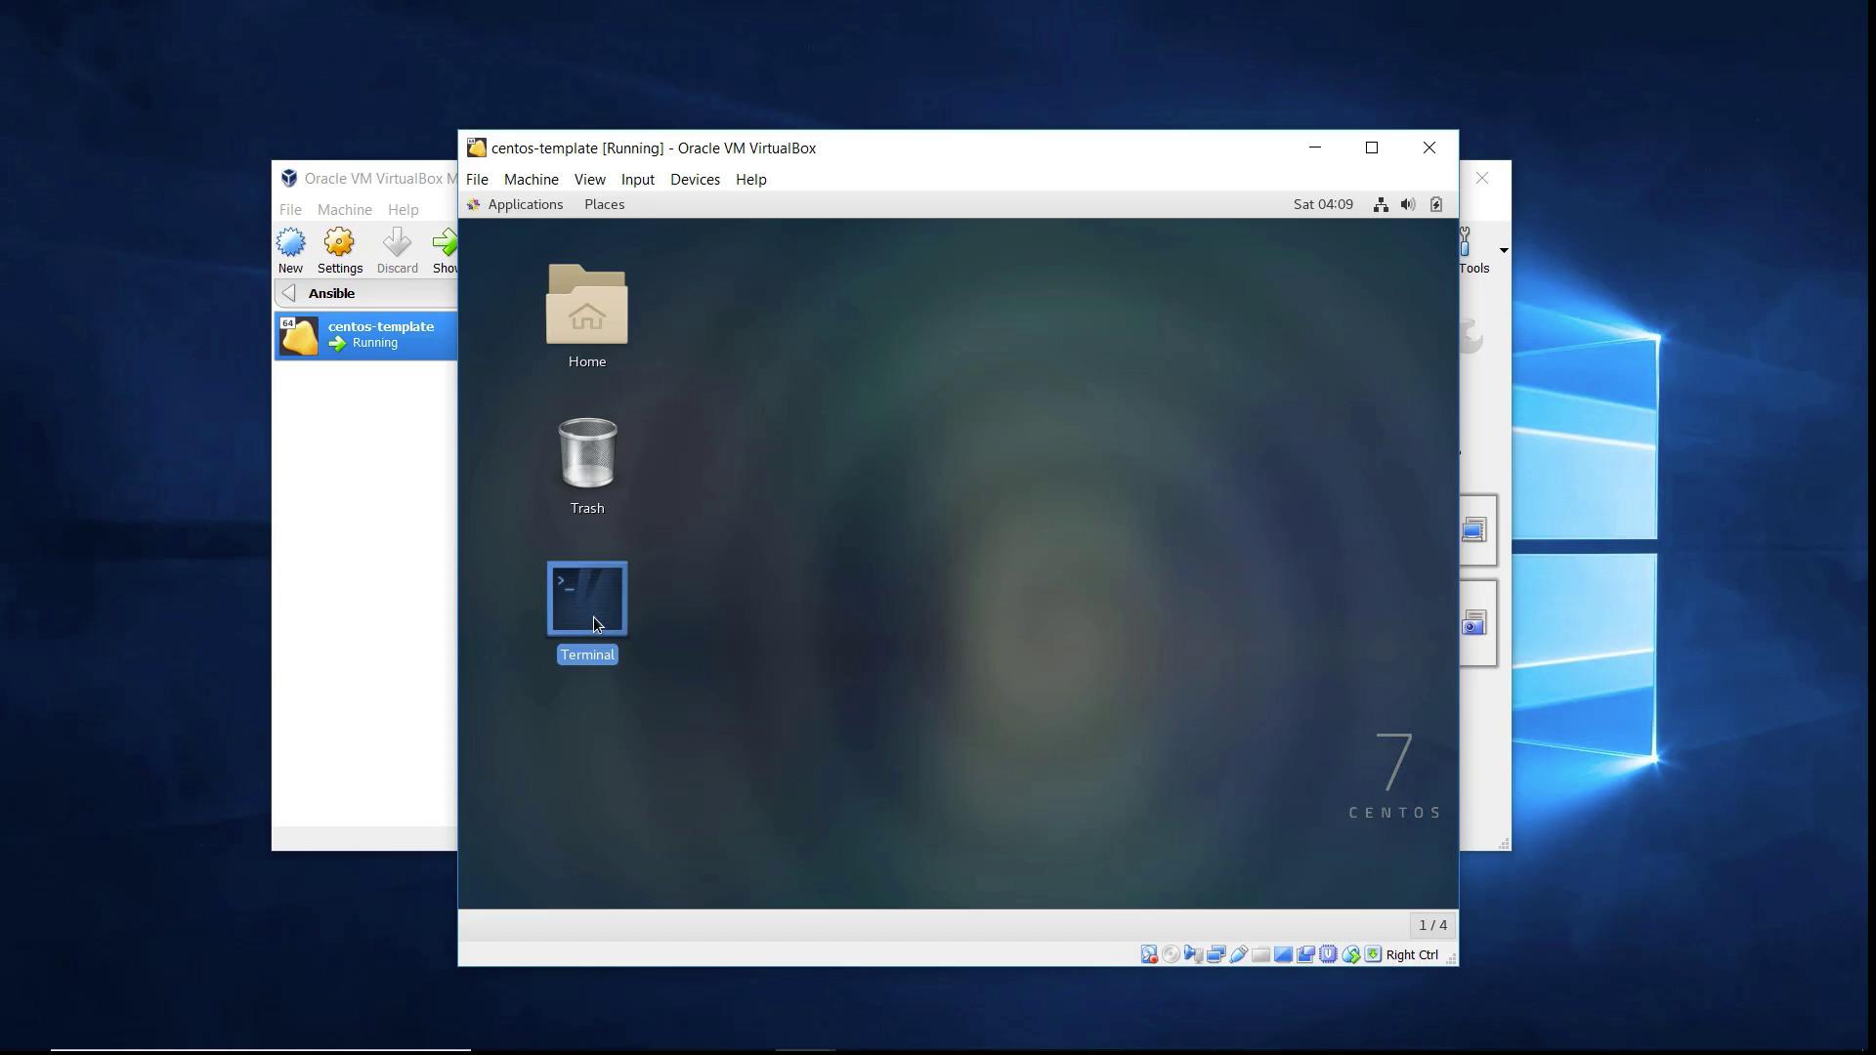This screenshot has height=1055, width=1876.
Task: Click the CentOS network status icon
Action: coord(1380,204)
